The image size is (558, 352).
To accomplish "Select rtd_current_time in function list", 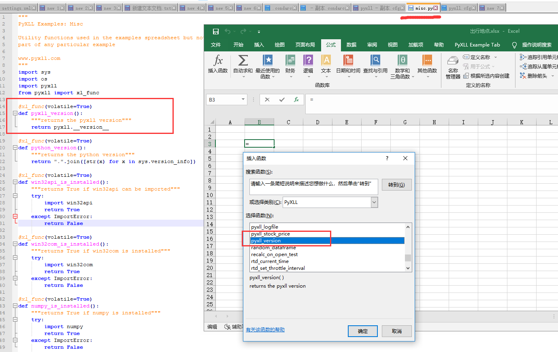I will click(x=327, y=261).
